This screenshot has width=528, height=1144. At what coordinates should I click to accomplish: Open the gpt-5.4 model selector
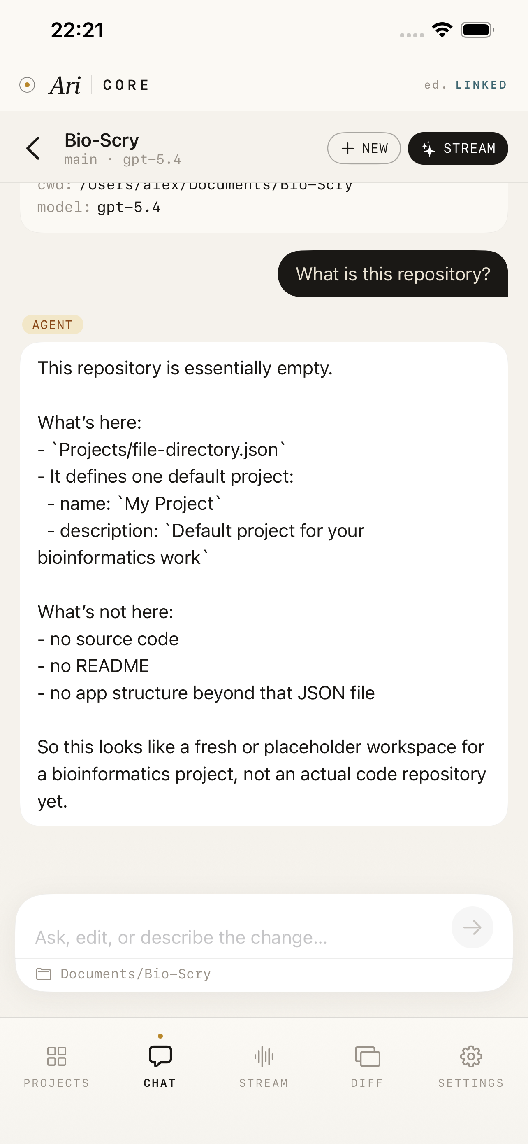(x=152, y=159)
